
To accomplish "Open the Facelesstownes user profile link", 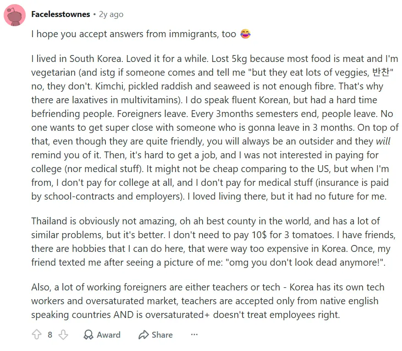I will click(61, 14).
